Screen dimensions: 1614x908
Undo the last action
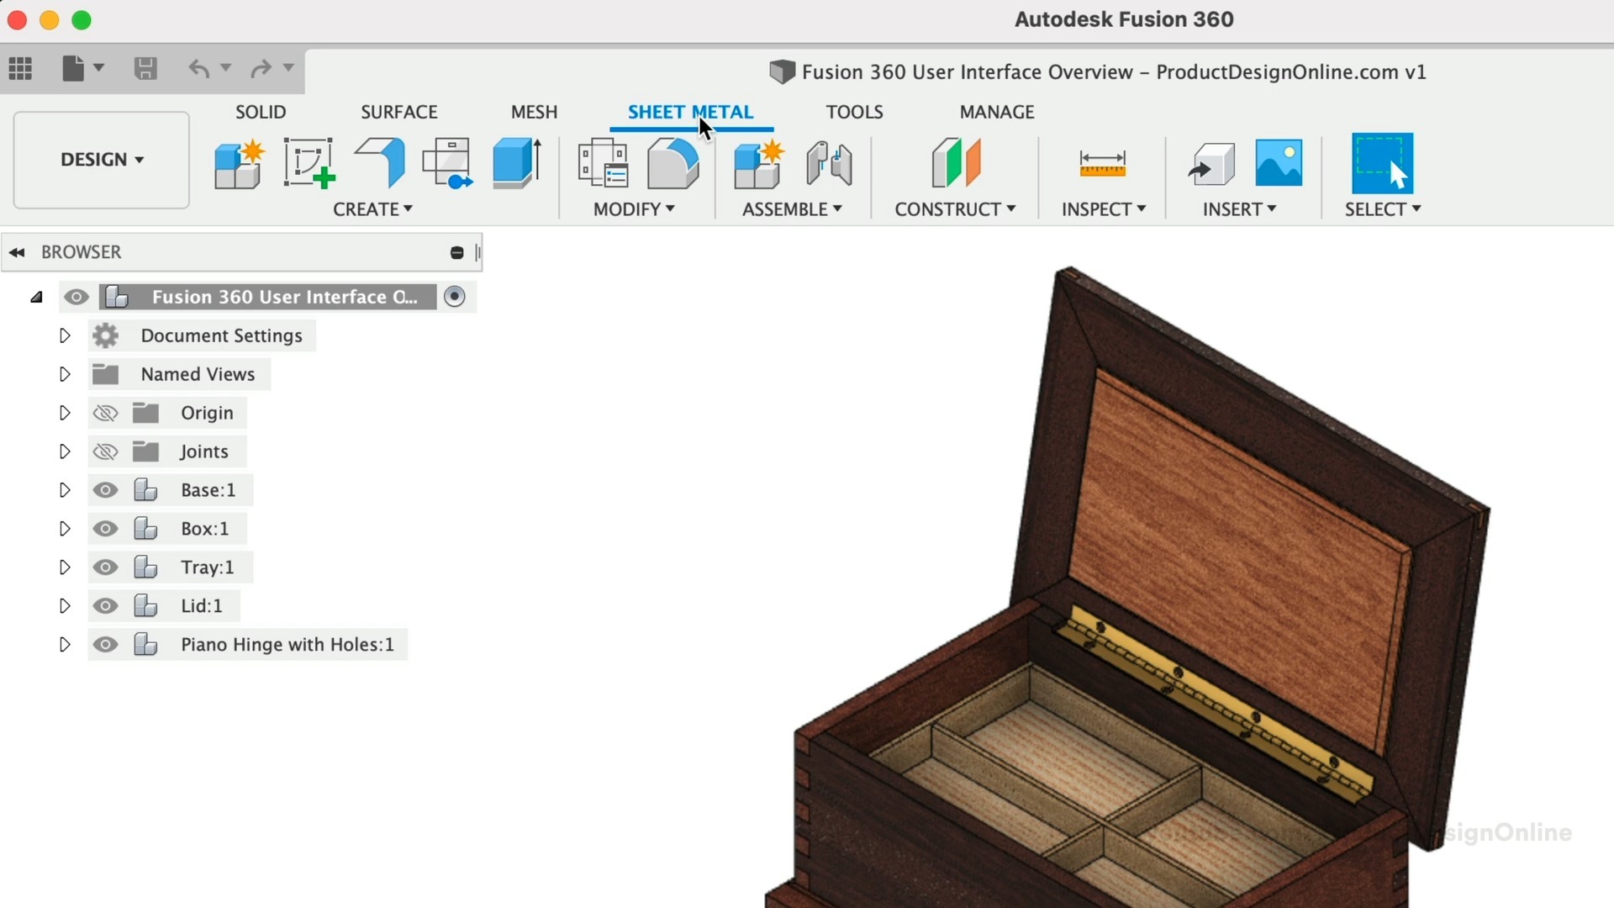click(x=199, y=68)
